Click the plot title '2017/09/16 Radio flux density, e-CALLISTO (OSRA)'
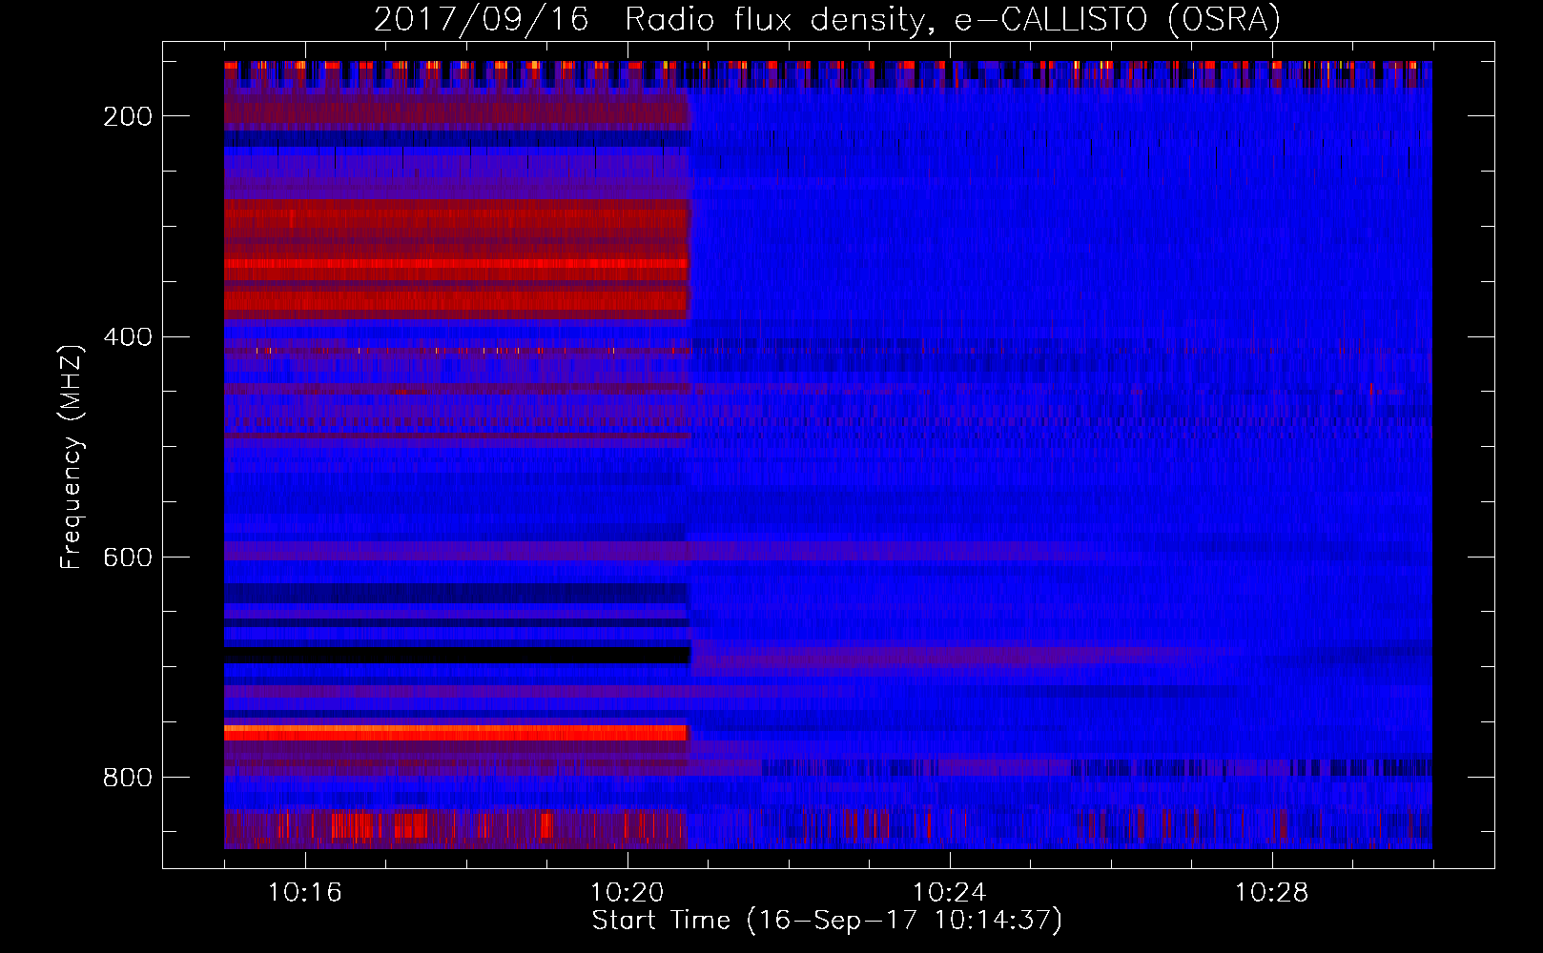1543x953 pixels. click(x=827, y=19)
